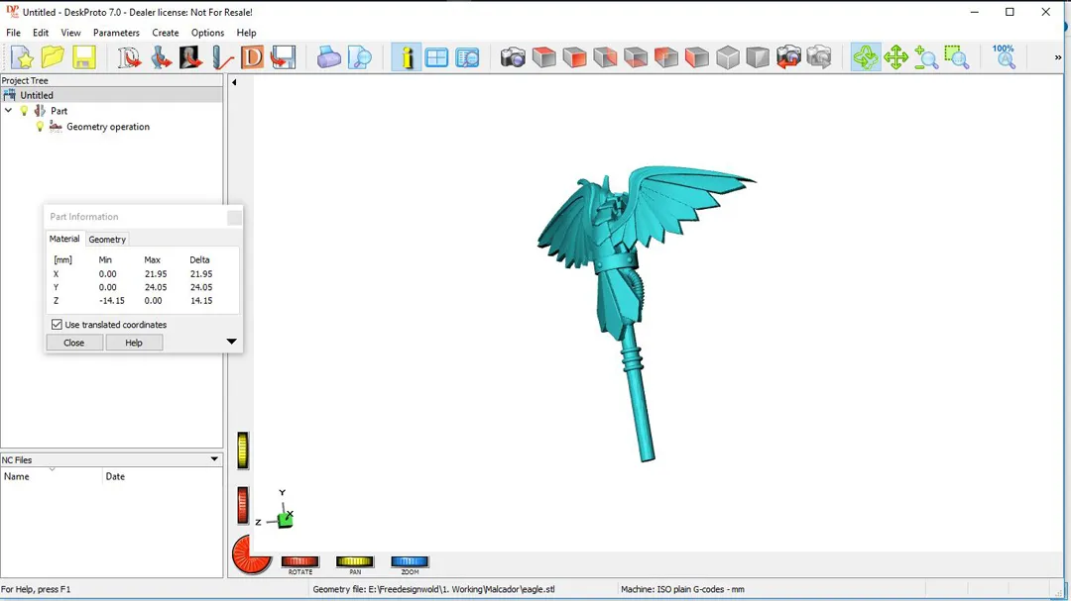
Task: Show more toolbar buttons via the » chevron
Action: (1058, 57)
